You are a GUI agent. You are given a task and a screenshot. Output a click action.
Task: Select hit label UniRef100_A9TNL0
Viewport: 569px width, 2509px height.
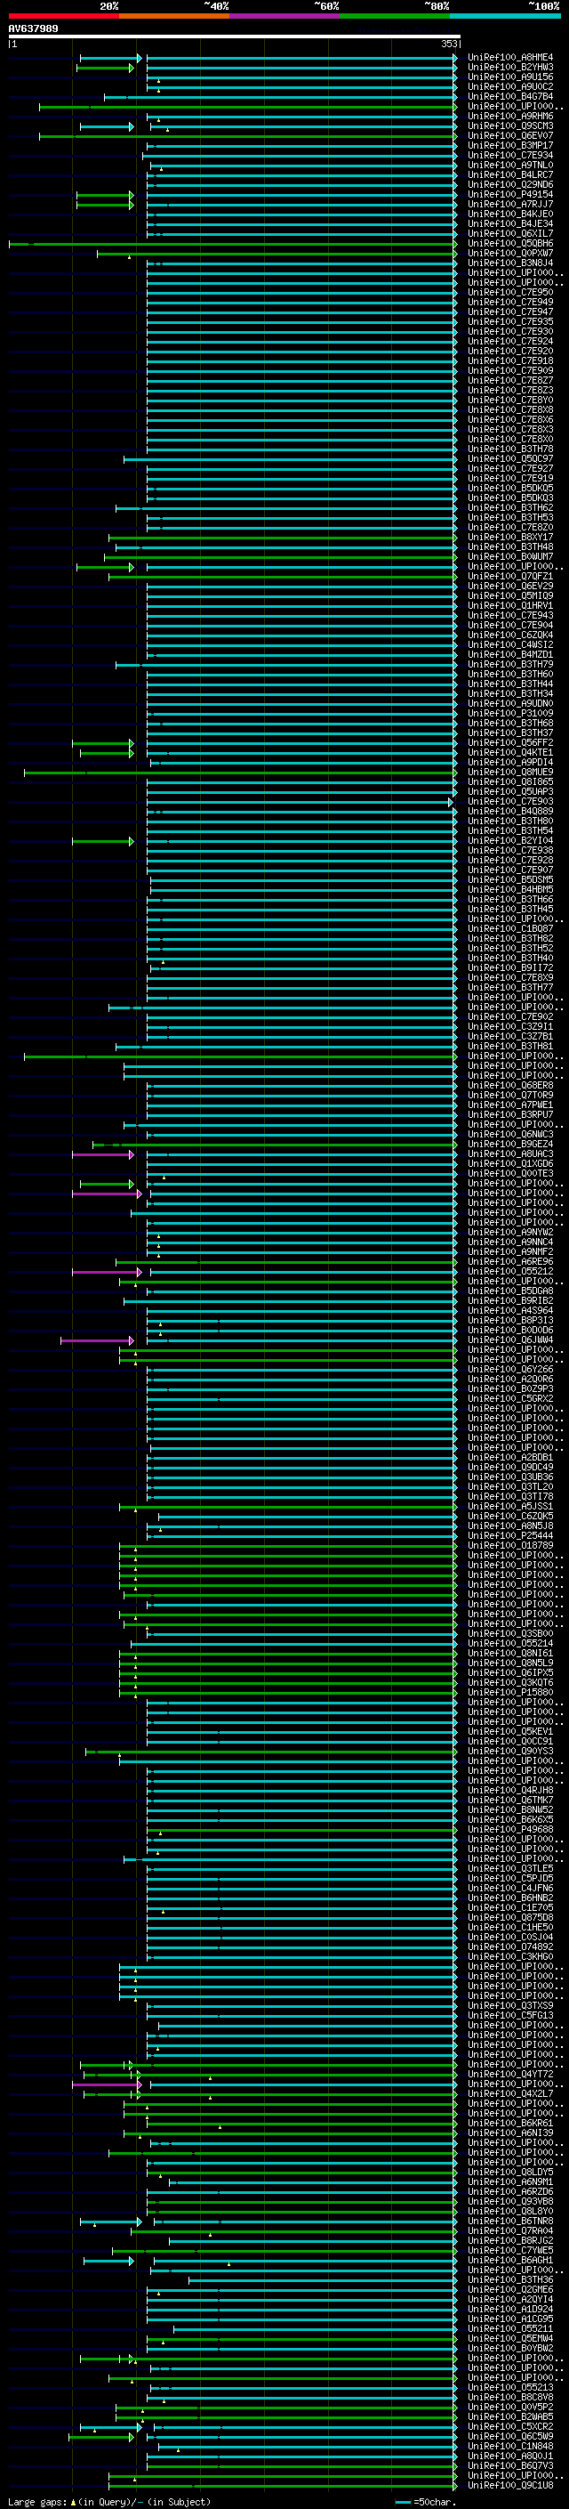(510, 166)
